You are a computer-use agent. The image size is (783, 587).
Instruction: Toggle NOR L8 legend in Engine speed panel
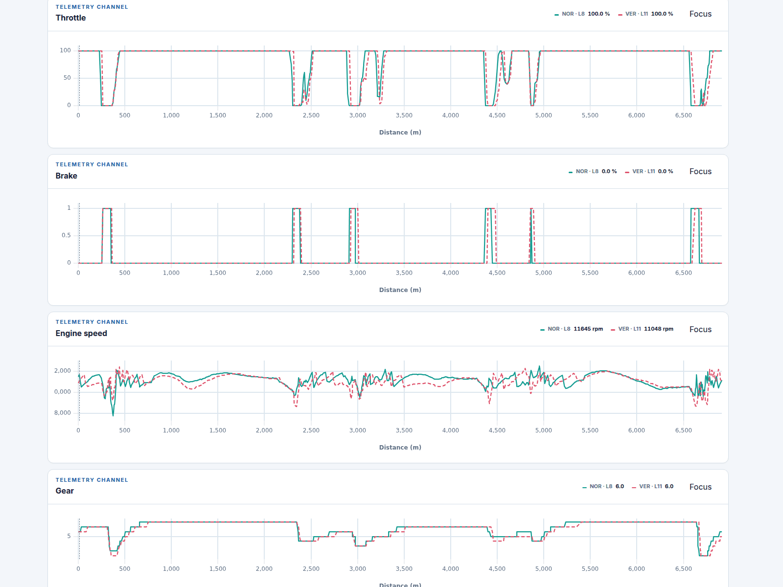pyautogui.click(x=572, y=329)
